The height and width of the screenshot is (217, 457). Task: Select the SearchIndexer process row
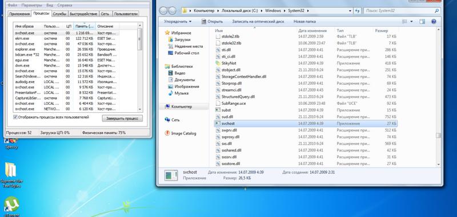coord(66,76)
